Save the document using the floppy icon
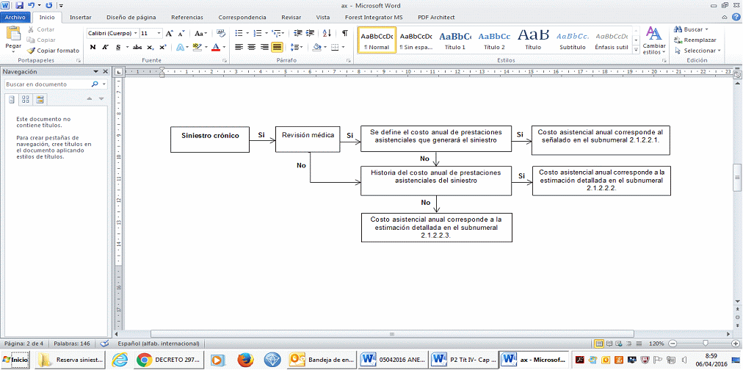The width and height of the screenshot is (743, 370). (20, 5)
